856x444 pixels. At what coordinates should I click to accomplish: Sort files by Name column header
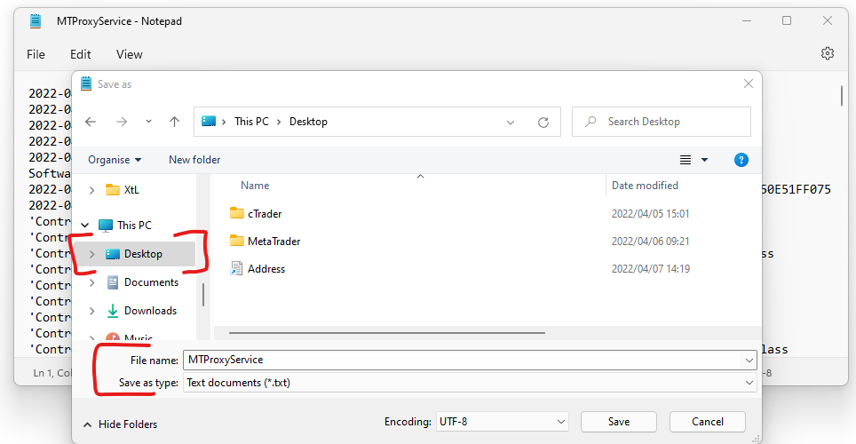255,186
